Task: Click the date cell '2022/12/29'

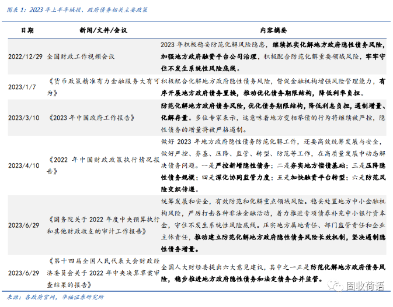Action: coord(25,57)
